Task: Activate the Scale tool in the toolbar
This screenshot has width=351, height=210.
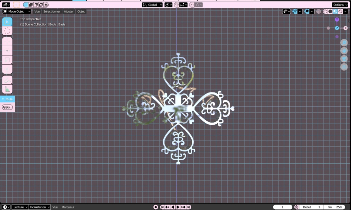Action: (x=7, y=60)
